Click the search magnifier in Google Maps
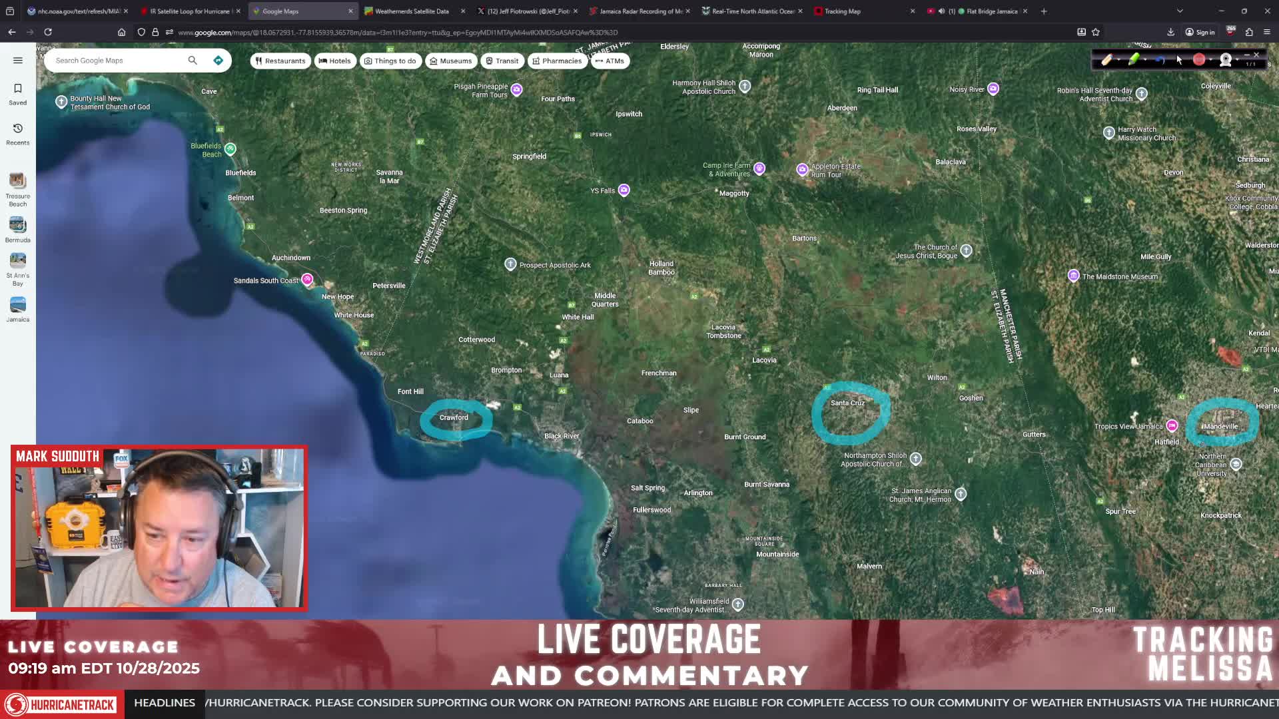This screenshot has height=719, width=1279. tap(193, 61)
